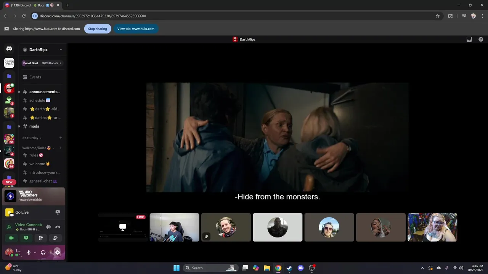This screenshot has width=488, height=274.
Task: Select server icon with 50 notifications
Action: pos(9,139)
